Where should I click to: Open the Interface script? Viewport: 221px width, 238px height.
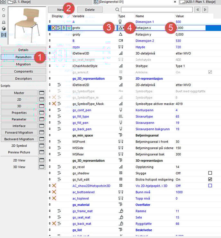(x=19, y=126)
